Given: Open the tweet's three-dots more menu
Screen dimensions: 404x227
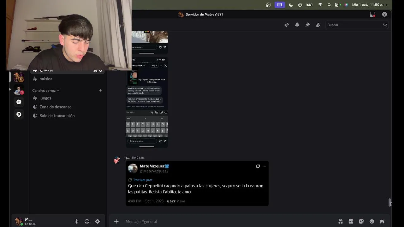Looking at the screenshot, I should (264, 166).
